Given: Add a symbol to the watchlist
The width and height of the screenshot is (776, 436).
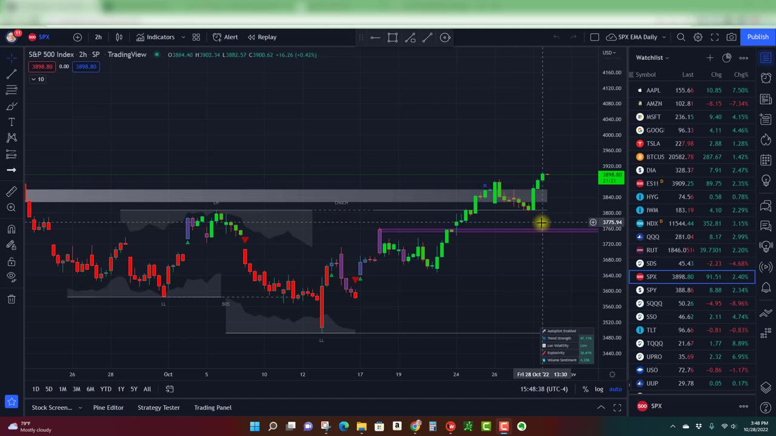Looking at the screenshot, I should click(x=710, y=58).
